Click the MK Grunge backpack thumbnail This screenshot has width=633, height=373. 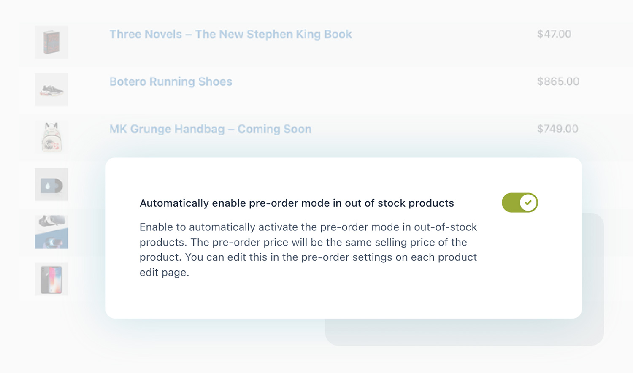[x=51, y=137]
